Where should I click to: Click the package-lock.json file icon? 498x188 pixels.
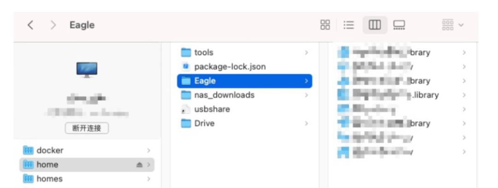point(186,67)
